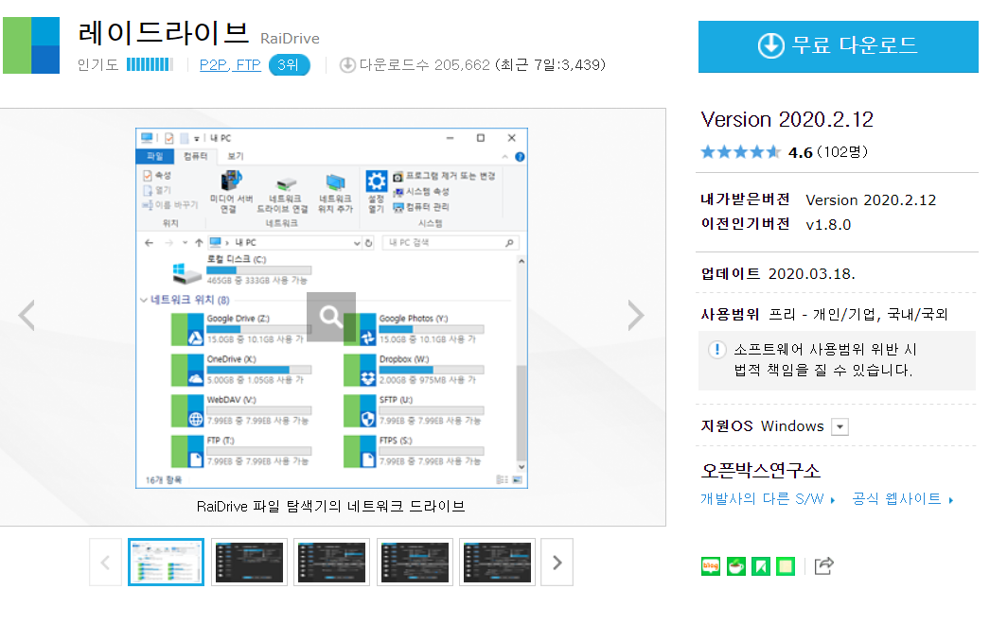The height and width of the screenshot is (624, 990).
Task: Click the 4.6 (102명) rating score
Action: (828, 152)
